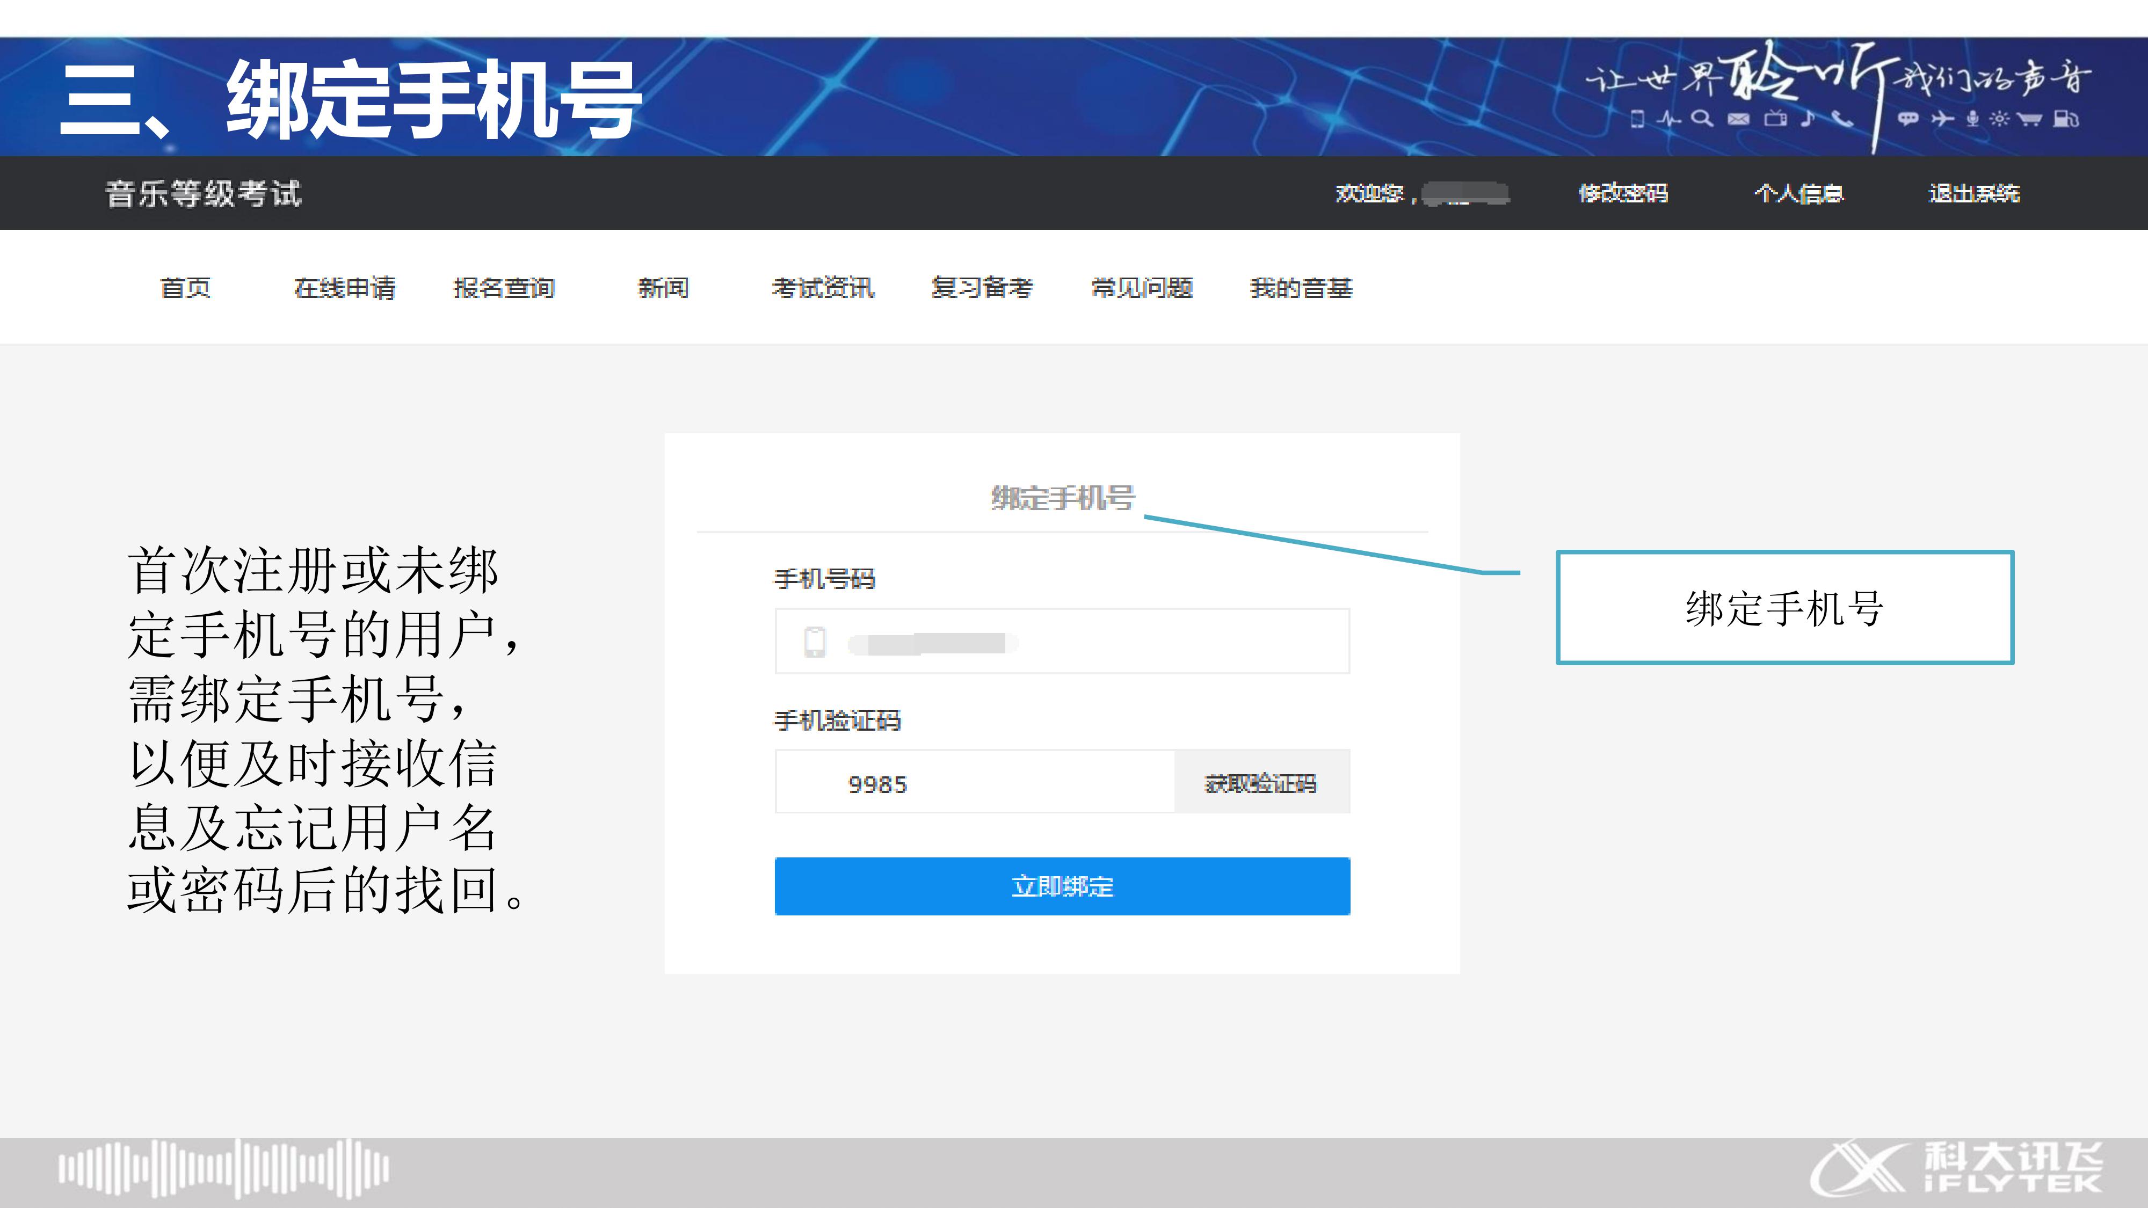Open 我的音基 page
The image size is (2148, 1208).
tap(1301, 288)
